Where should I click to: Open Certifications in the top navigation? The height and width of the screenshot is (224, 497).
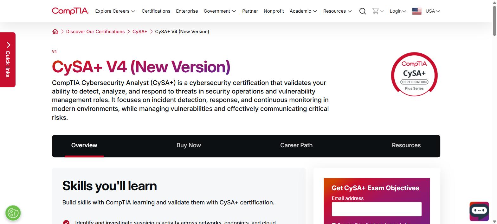156,11
